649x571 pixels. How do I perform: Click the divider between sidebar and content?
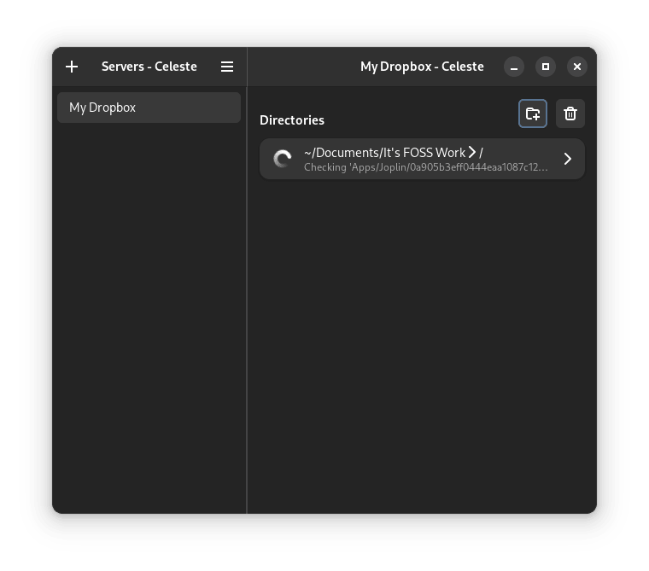tap(247, 299)
